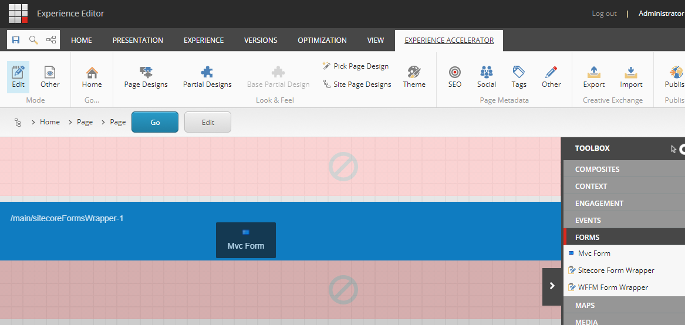This screenshot has width=685, height=325.
Task: Open SEO page metadata
Action: coord(455,77)
